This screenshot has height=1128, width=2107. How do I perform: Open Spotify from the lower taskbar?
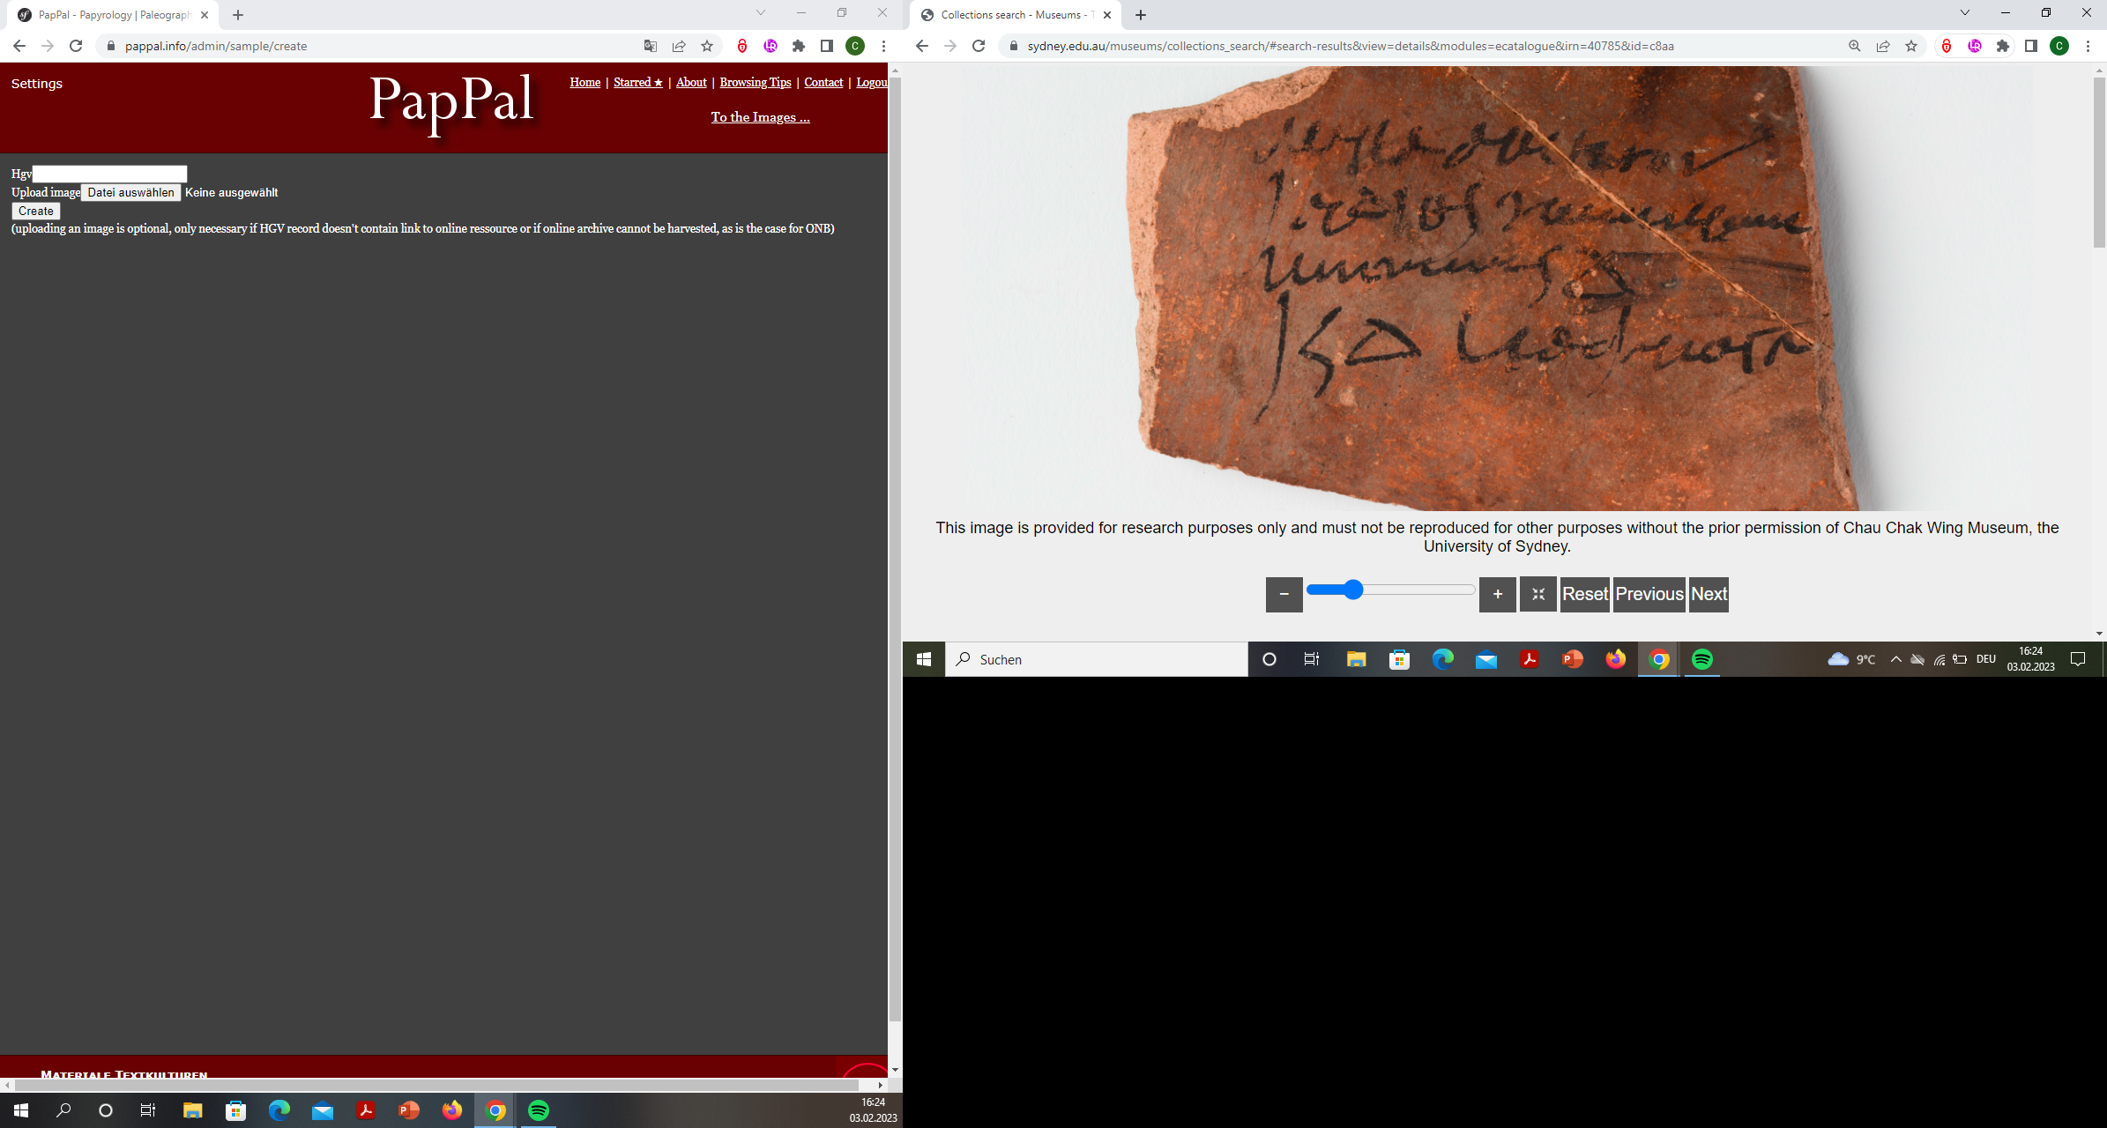tap(539, 1110)
